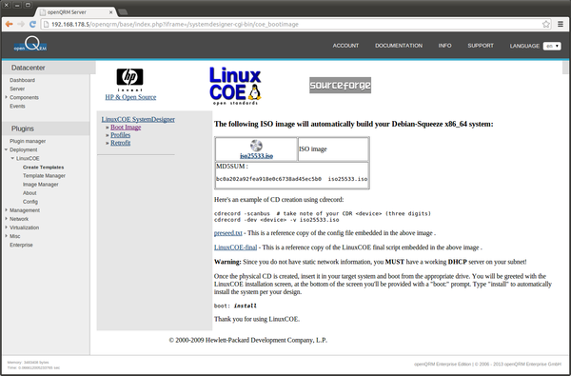Open the DOCUMENTATION menu item
This screenshot has width=571, height=376.
399,46
